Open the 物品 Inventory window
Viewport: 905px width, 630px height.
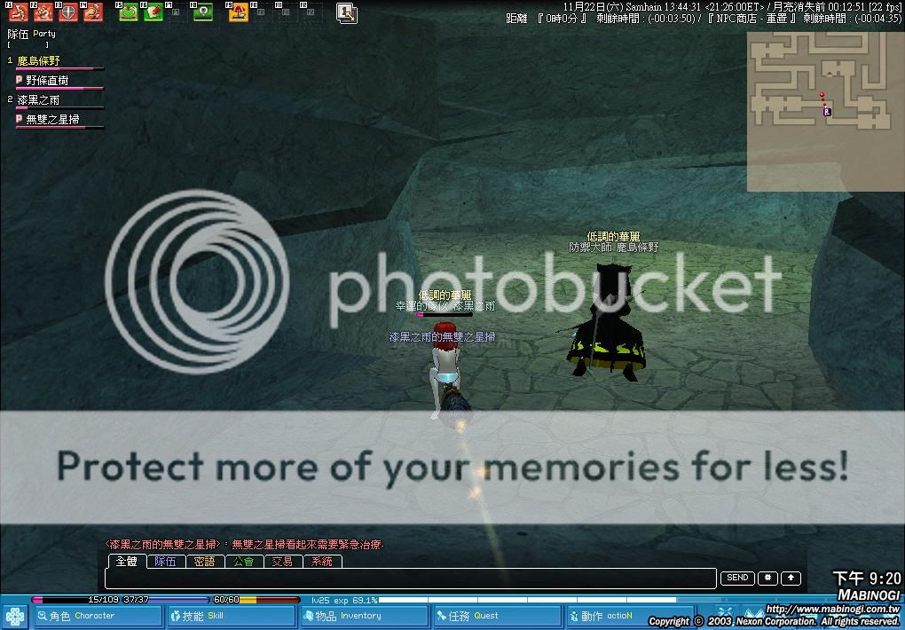tap(363, 616)
